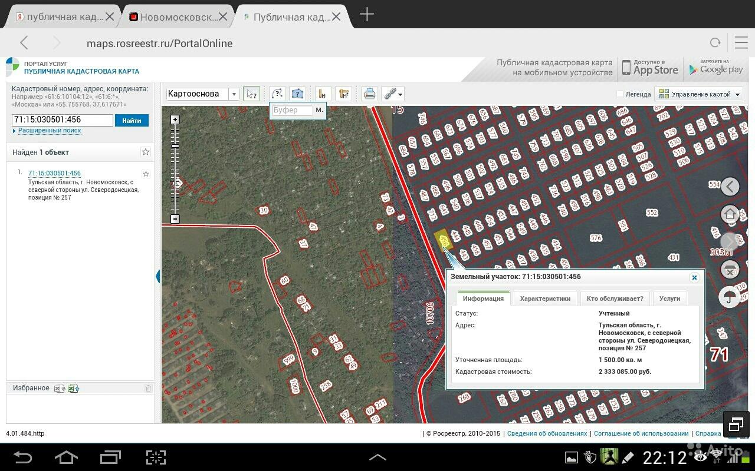This screenshot has height=471, width=755.
Task: Activate the measure area tool
Action: point(343,94)
